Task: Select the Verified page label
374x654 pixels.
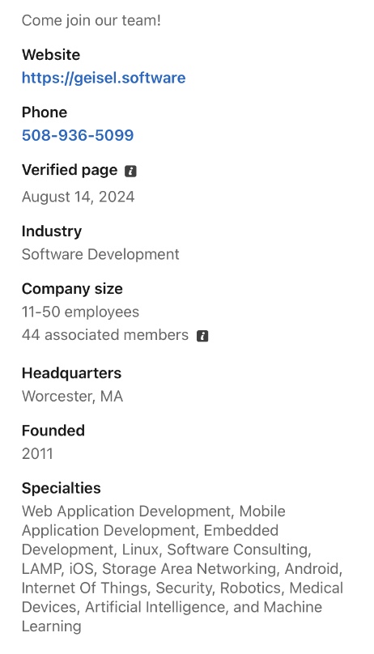Action: click(x=70, y=170)
